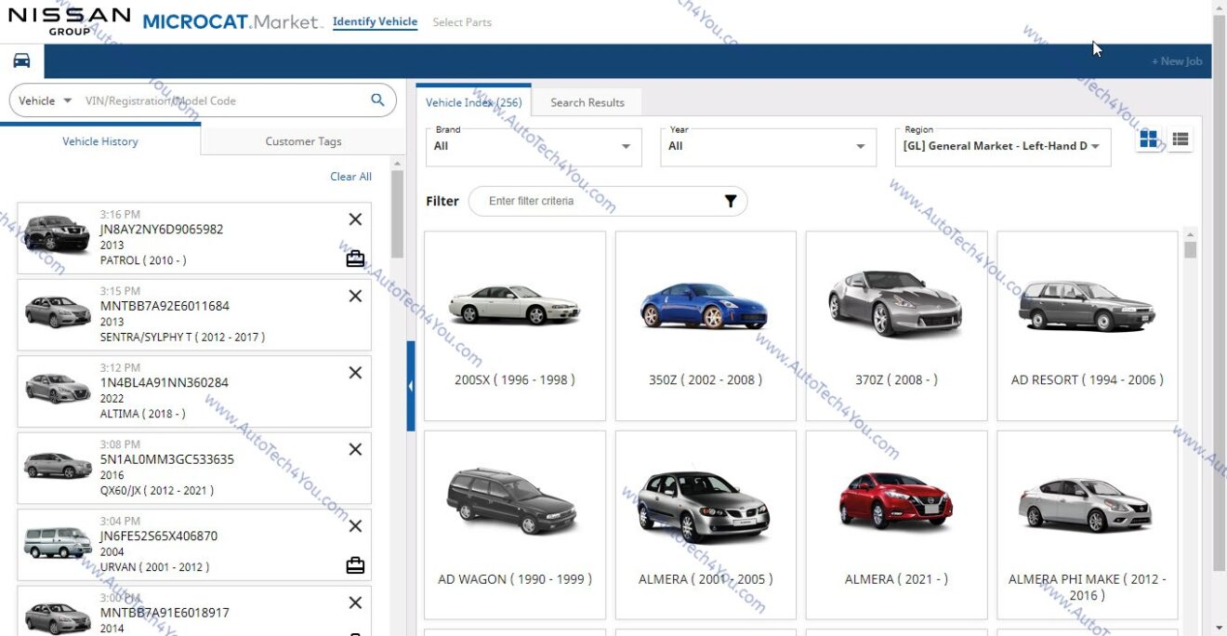Open the Identify Vehicle tab

375,22
